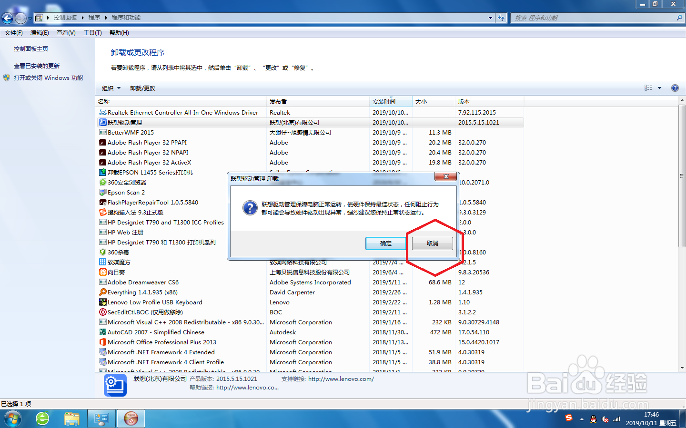Click the Realtek Ethernet driver entry icon
Image resolution: width=686 pixels, height=428 pixels.
click(102, 112)
